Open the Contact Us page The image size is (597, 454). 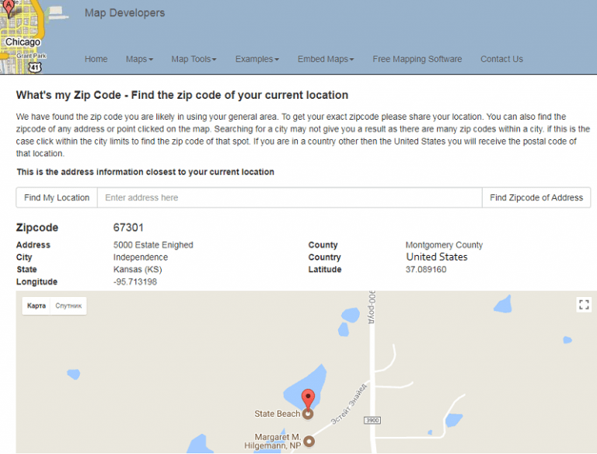click(501, 59)
